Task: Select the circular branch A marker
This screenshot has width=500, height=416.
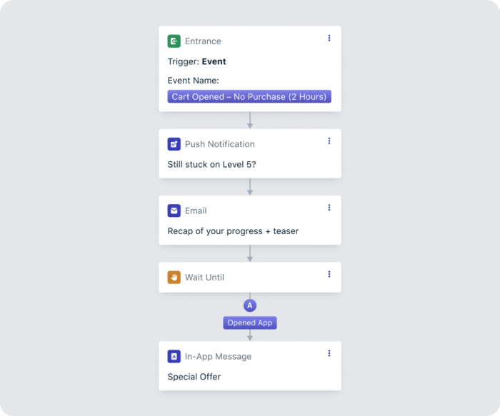Action: tap(249, 305)
